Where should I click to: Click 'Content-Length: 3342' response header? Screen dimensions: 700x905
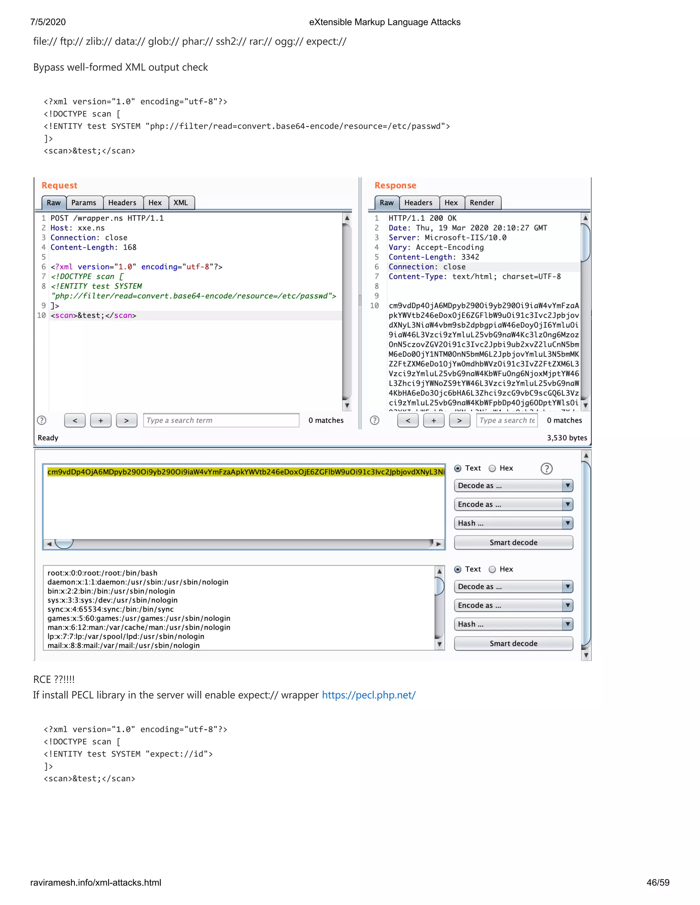(x=434, y=257)
